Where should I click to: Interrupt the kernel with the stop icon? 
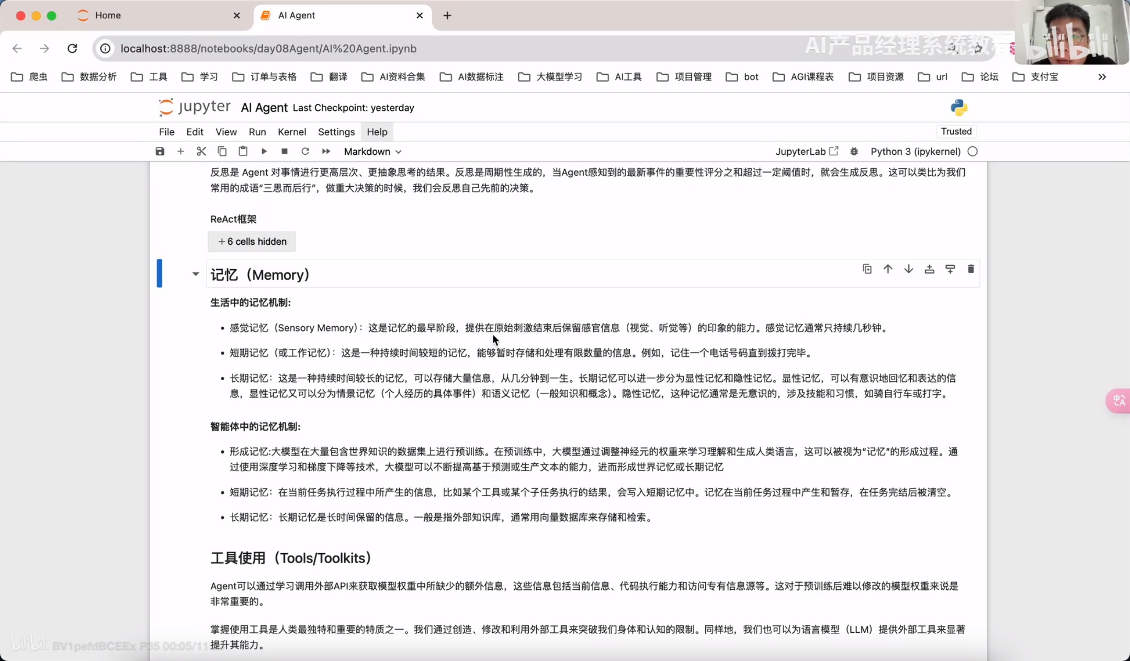pyautogui.click(x=285, y=152)
